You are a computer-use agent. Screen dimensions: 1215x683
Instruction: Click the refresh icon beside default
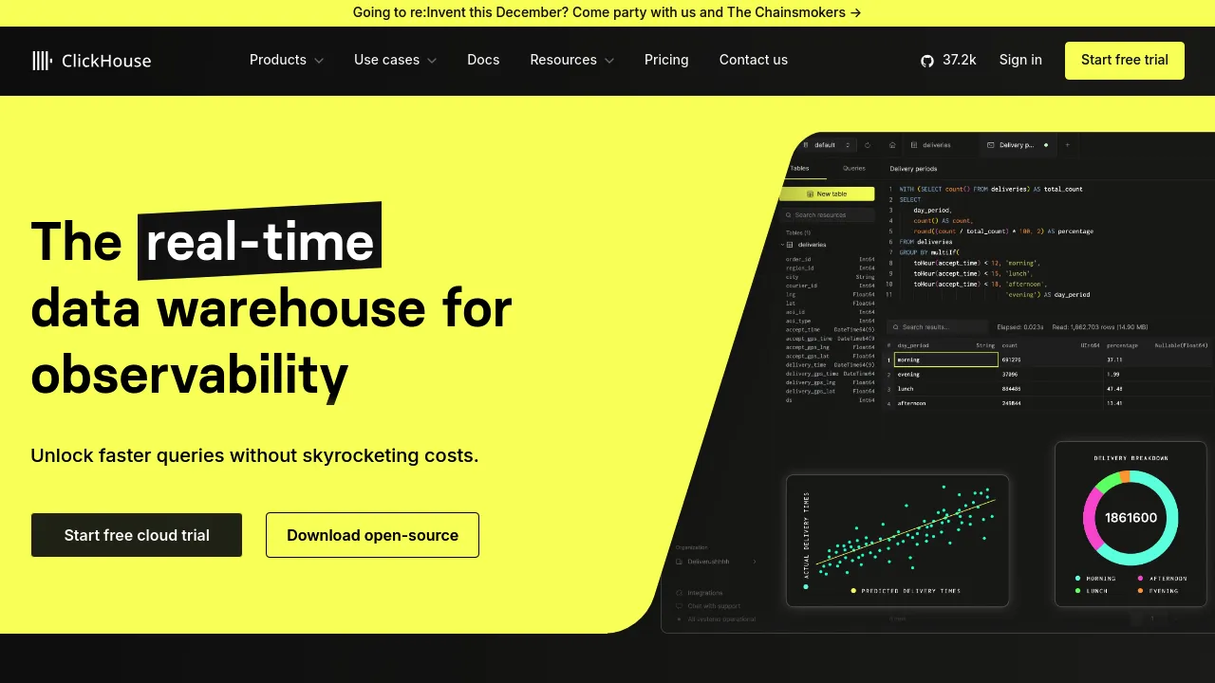[868, 145]
